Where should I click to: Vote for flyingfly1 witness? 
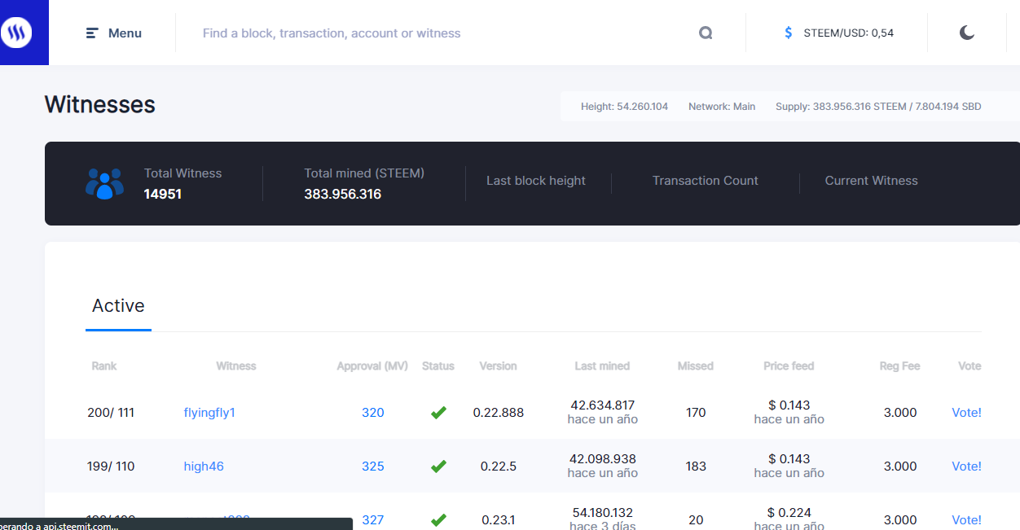[x=966, y=413]
